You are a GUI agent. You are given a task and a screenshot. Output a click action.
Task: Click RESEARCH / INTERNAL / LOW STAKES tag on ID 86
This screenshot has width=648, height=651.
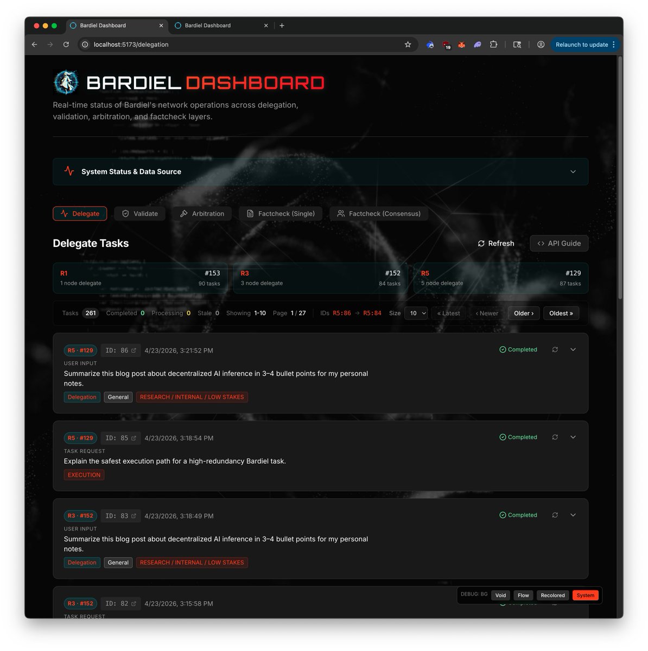(192, 397)
